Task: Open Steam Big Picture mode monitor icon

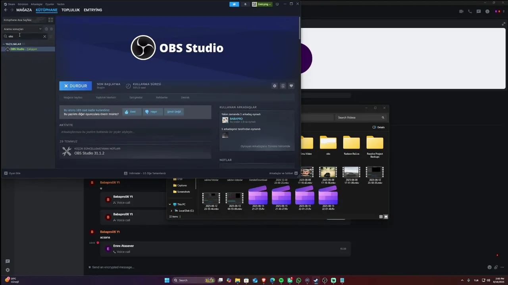Action: click(277, 4)
